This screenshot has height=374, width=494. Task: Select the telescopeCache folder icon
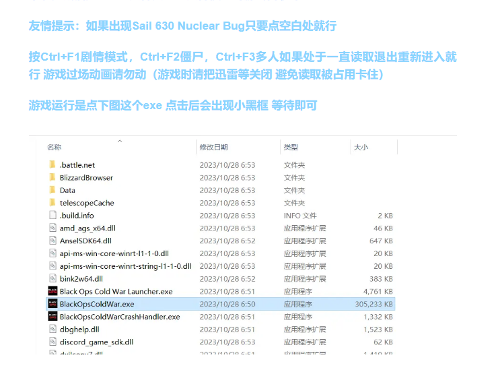[52, 202]
